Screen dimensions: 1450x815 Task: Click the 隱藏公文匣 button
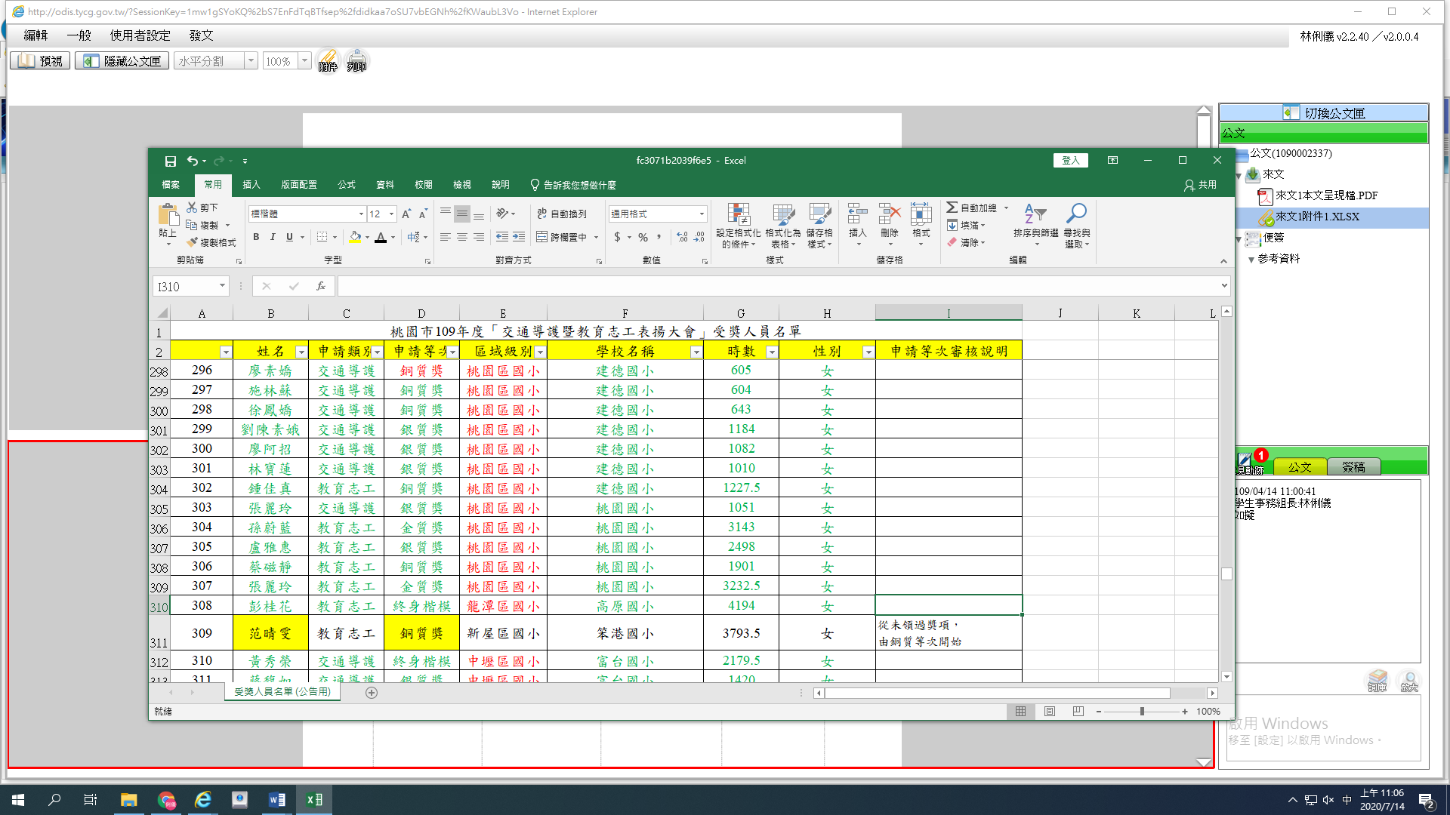tap(122, 61)
